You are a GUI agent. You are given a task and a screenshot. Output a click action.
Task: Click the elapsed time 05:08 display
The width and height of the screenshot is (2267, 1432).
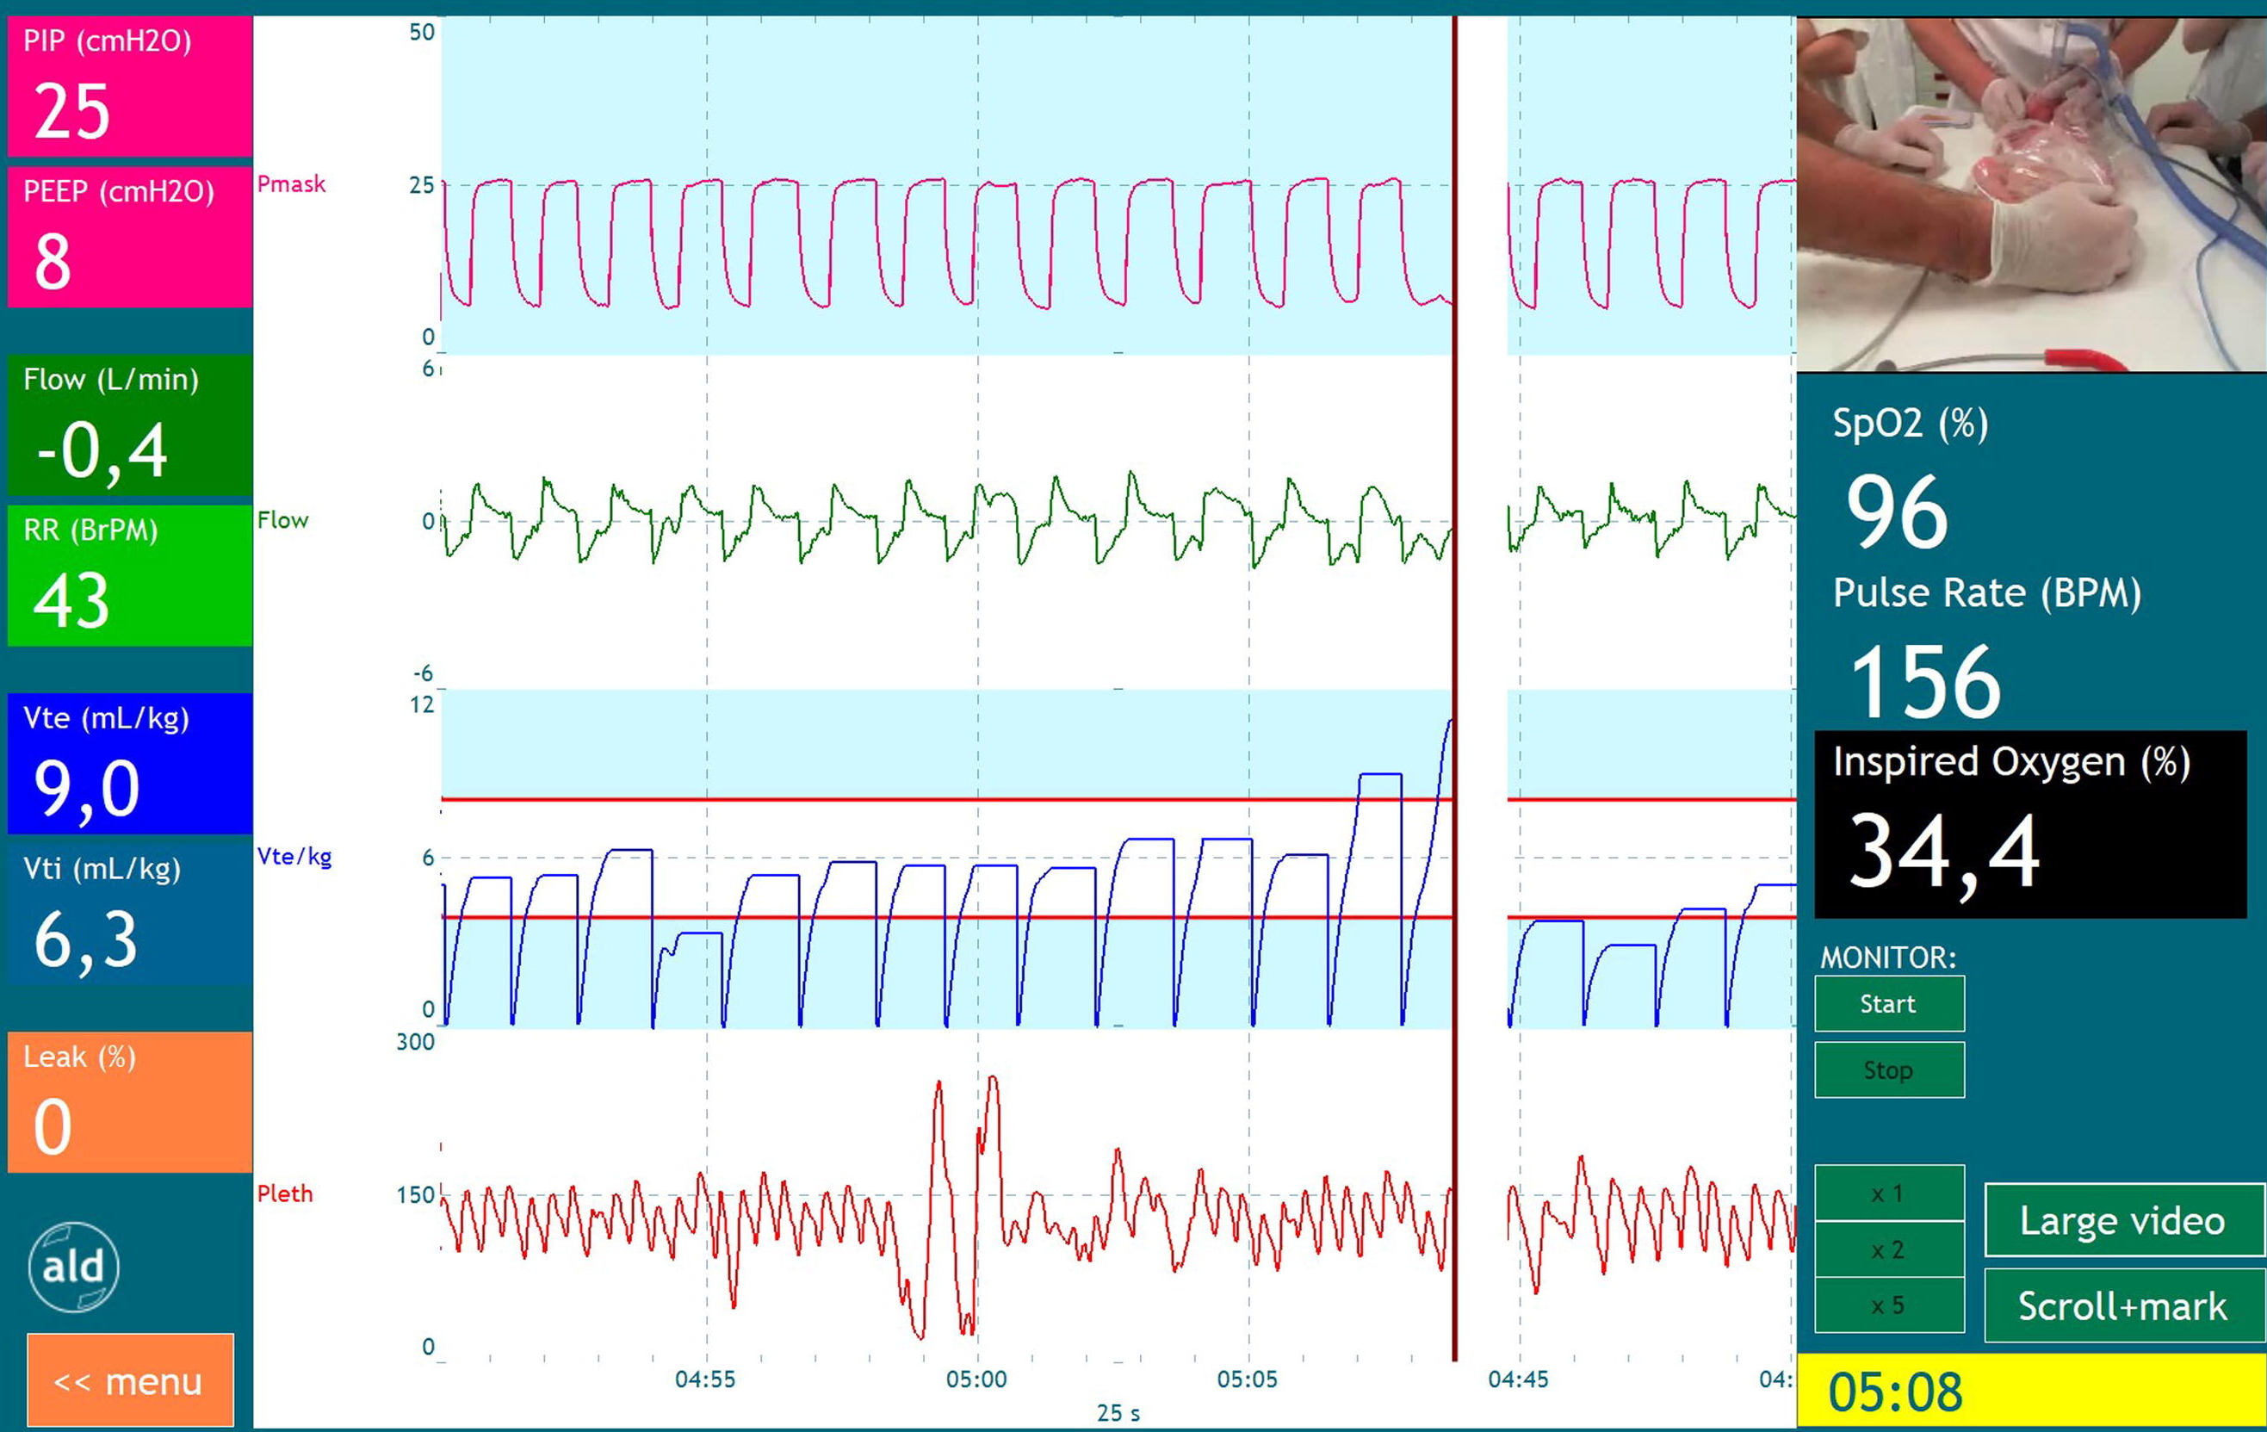[2032, 1392]
